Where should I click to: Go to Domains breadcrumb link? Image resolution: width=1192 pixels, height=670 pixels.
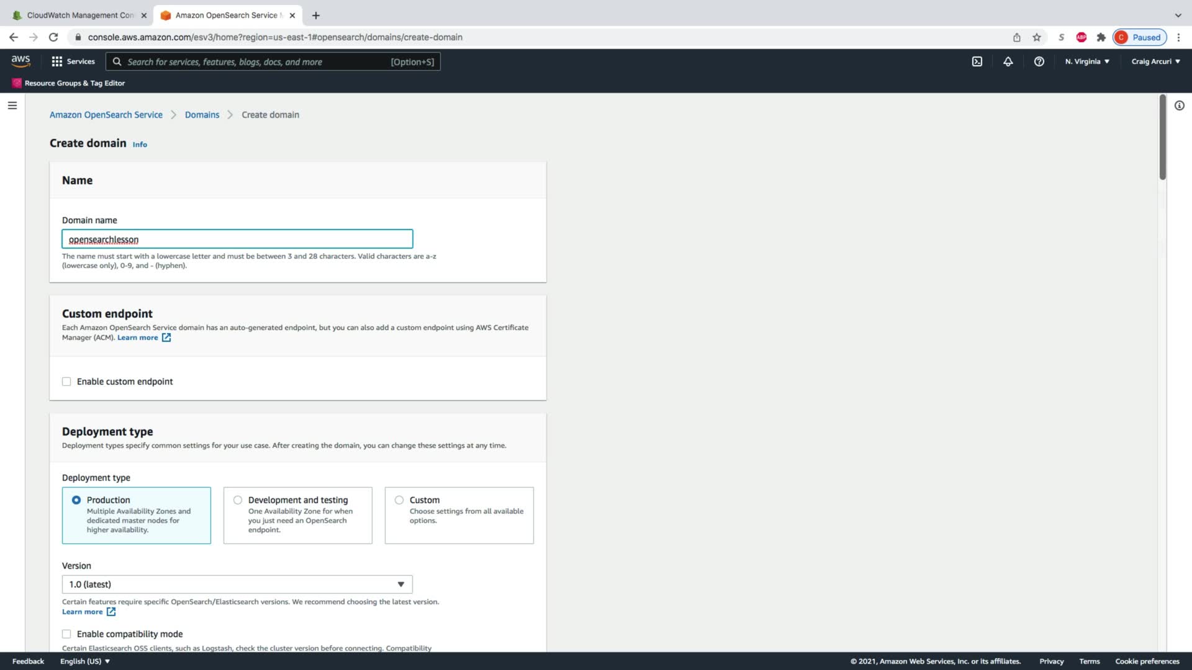click(x=202, y=115)
